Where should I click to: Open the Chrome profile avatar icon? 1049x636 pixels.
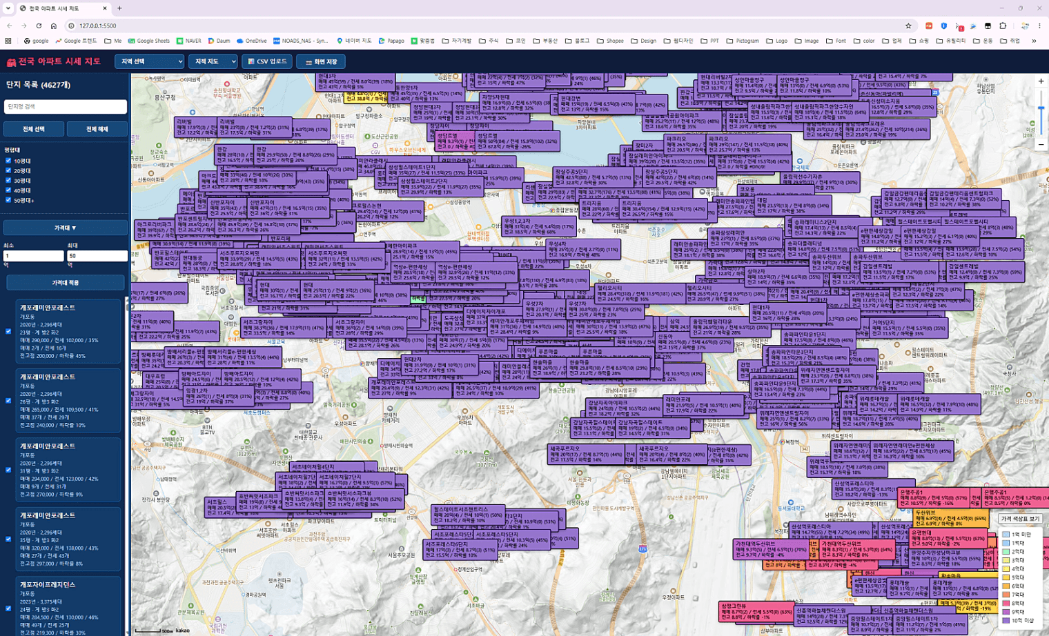1025,26
